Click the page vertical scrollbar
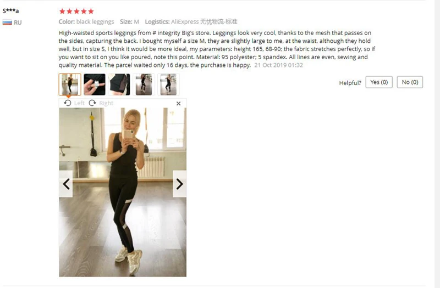 coord(437,144)
